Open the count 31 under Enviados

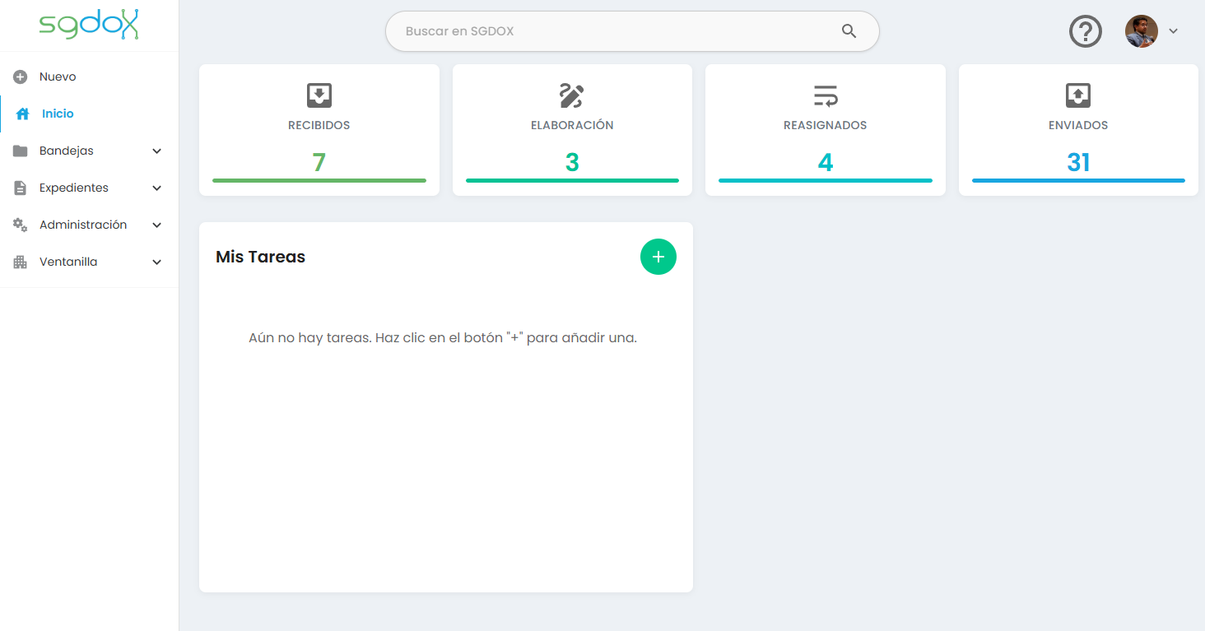click(1078, 162)
